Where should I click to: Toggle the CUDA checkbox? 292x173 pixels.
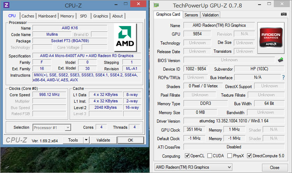(210, 156)
